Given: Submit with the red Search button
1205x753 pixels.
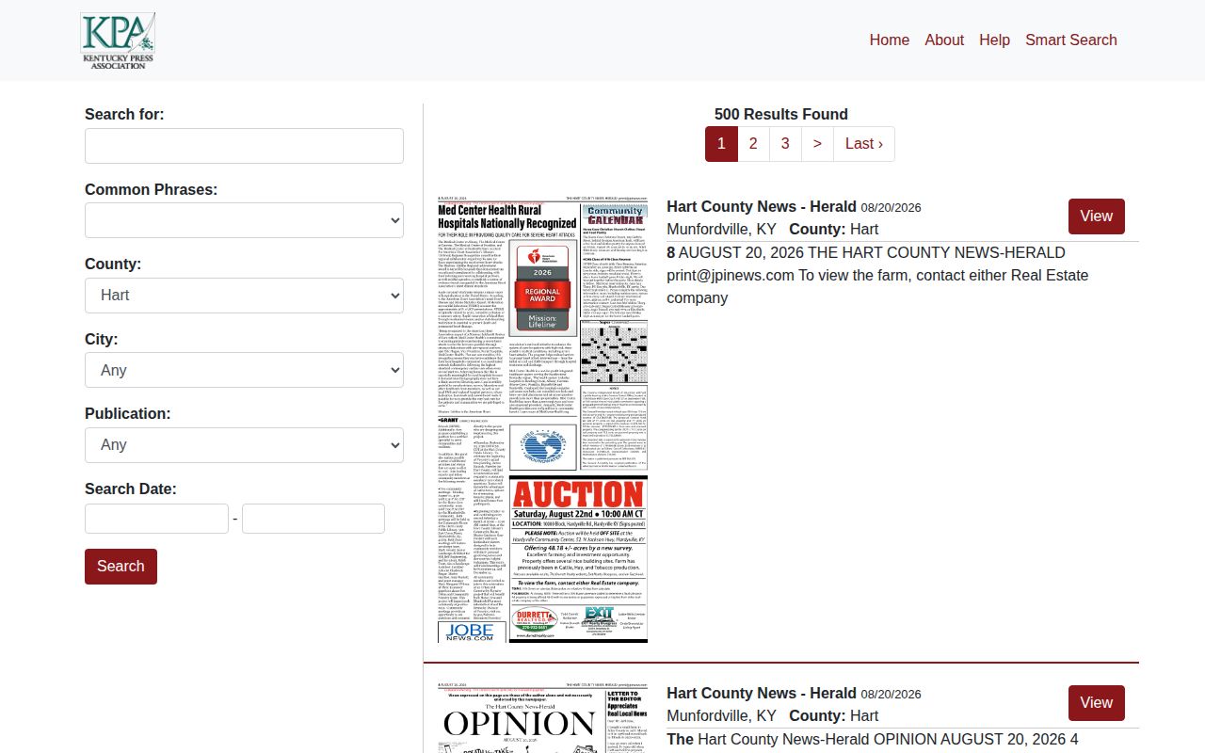Looking at the screenshot, I should 120,567.
